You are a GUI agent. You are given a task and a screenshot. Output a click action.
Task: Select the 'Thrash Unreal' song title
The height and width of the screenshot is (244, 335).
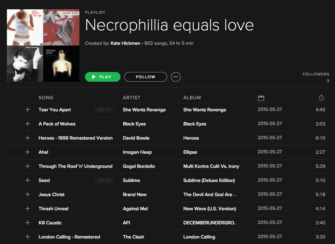[x=54, y=209]
